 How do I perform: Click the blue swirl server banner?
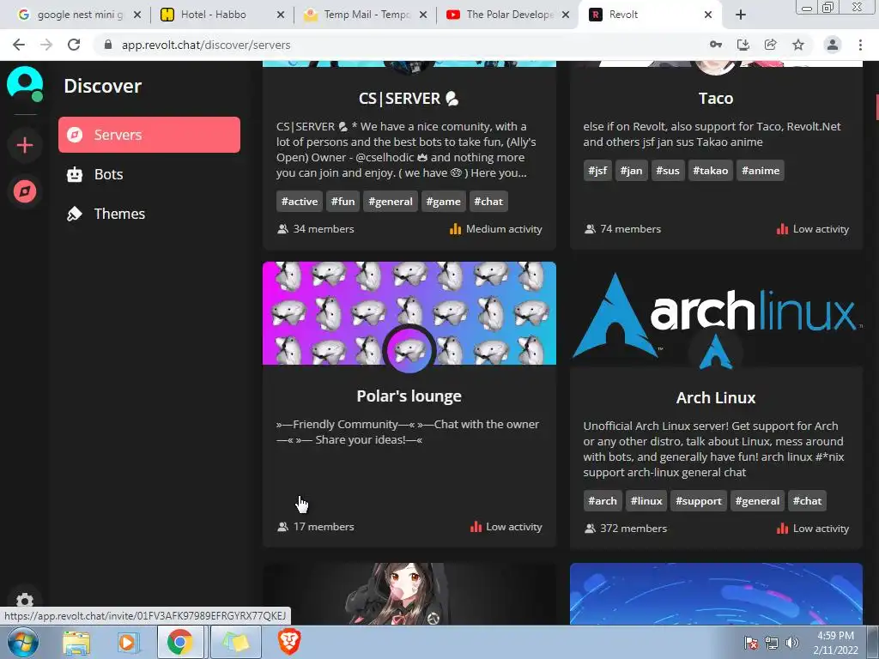716,594
